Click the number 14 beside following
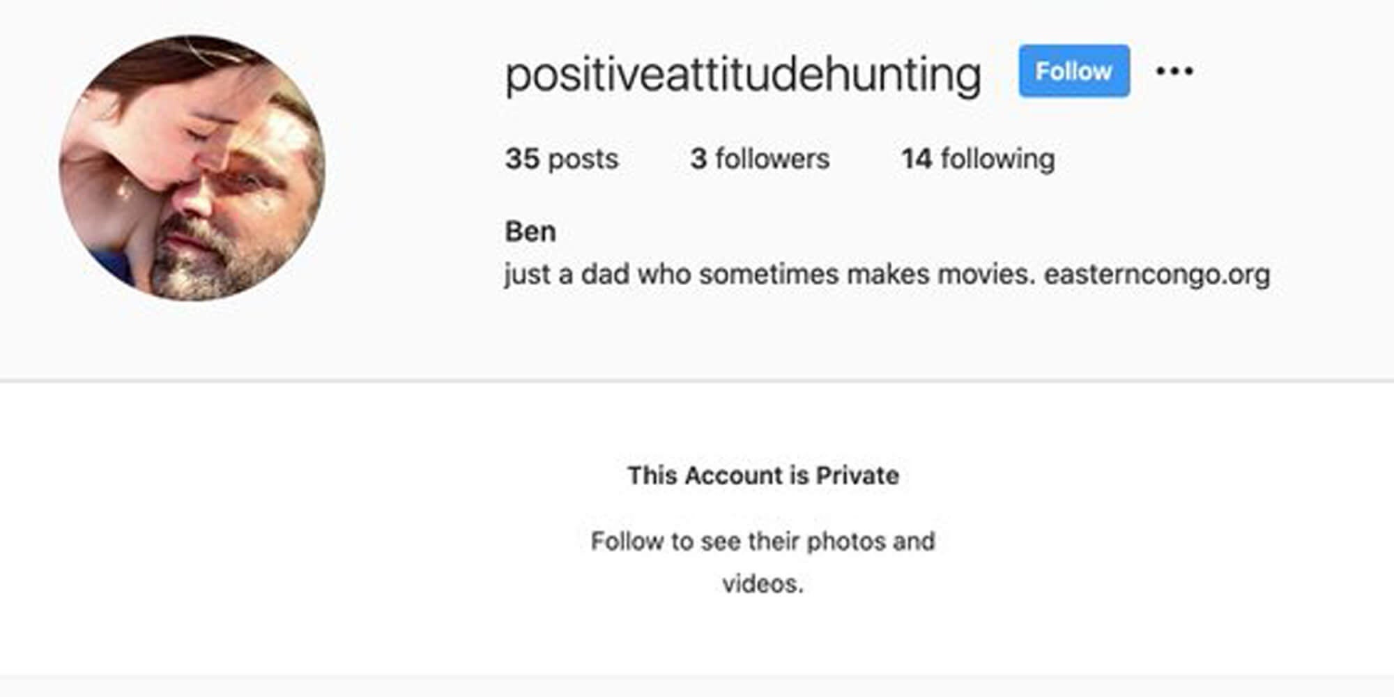1394x697 pixels. tap(917, 159)
